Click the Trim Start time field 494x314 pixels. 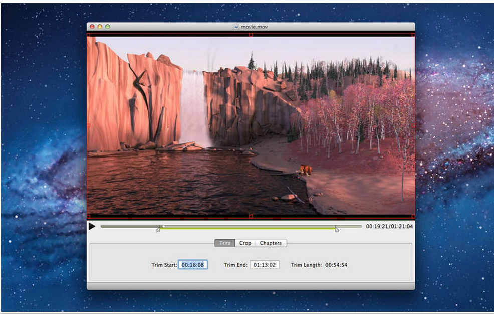[193, 265]
